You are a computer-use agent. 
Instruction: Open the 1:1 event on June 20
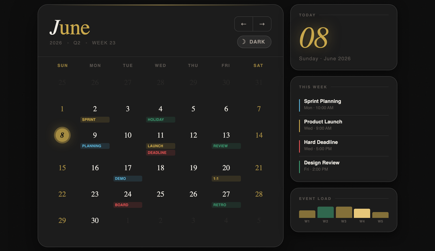(x=226, y=179)
